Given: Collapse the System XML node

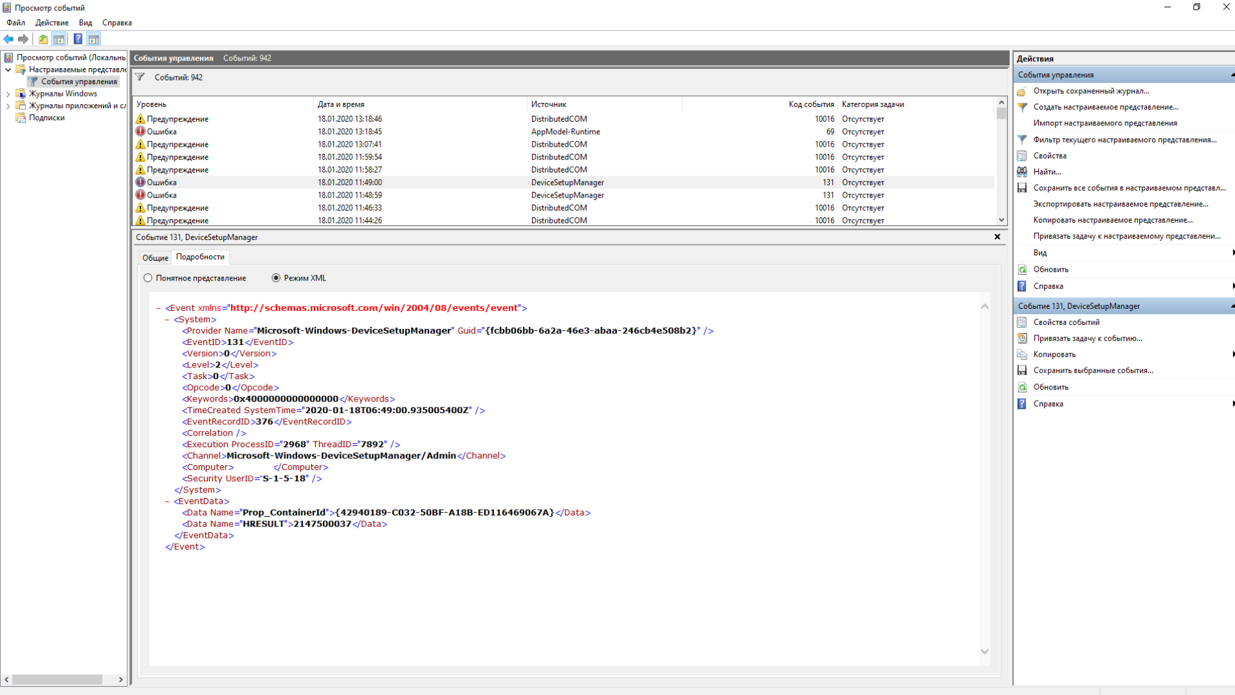Looking at the screenshot, I should (x=167, y=320).
